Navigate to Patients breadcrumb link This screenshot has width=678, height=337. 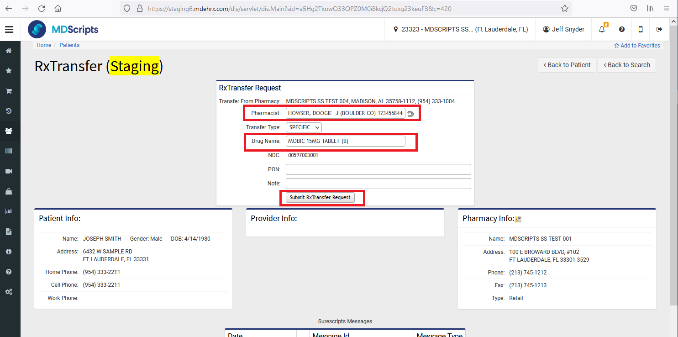pos(69,45)
